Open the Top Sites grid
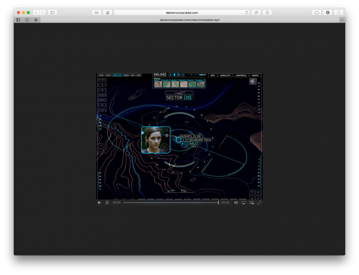The width and height of the screenshot is (359, 275). point(97,13)
